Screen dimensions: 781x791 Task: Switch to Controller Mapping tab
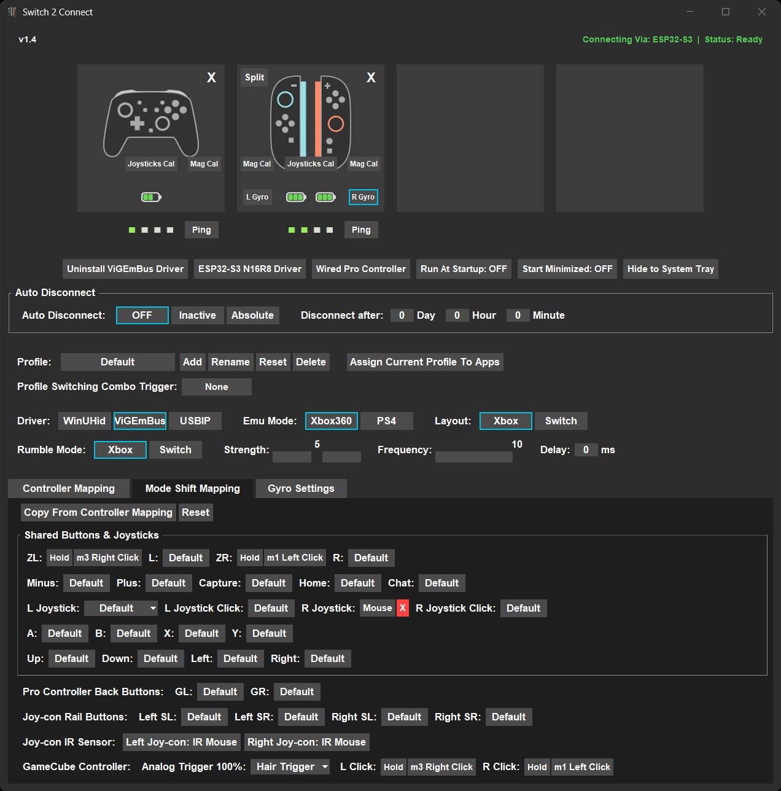[x=69, y=488]
